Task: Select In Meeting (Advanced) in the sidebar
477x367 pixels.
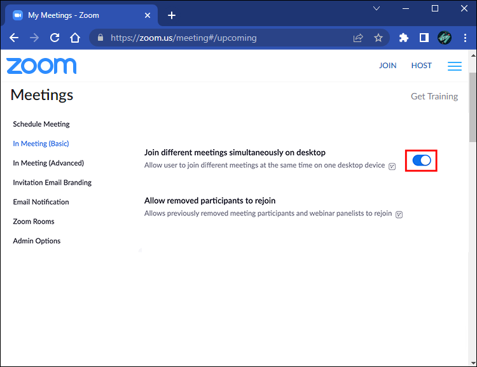Action: click(x=48, y=163)
